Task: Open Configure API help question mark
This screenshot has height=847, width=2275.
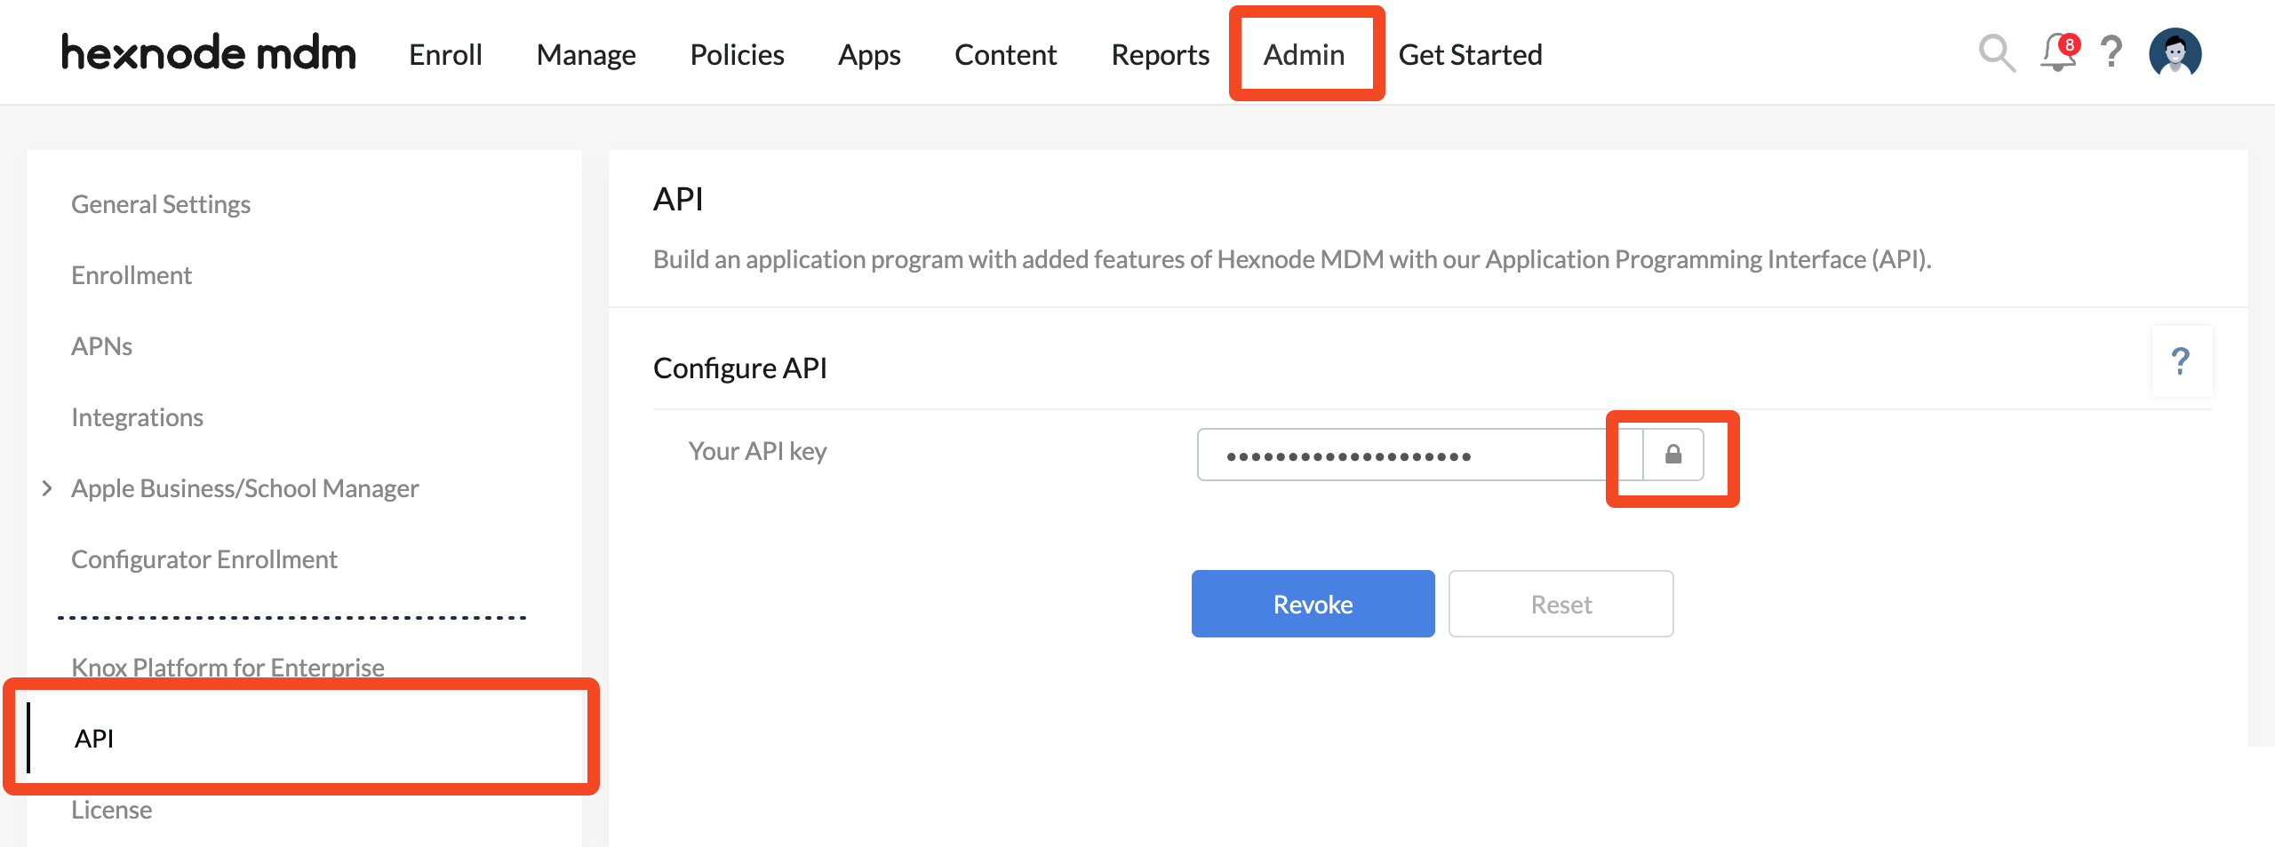Action: coord(2181,361)
